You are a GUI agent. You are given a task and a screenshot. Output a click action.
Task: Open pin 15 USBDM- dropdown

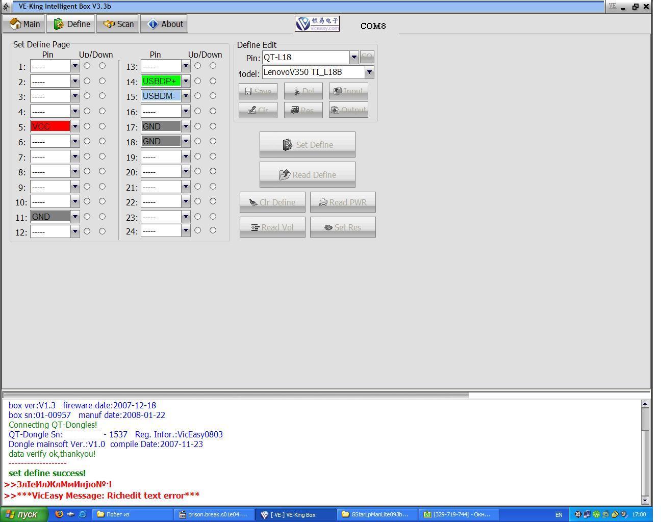(186, 96)
